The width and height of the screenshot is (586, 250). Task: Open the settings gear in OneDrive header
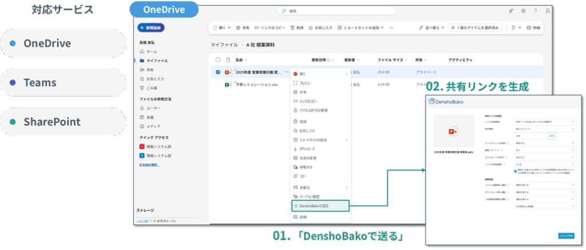(523, 11)
